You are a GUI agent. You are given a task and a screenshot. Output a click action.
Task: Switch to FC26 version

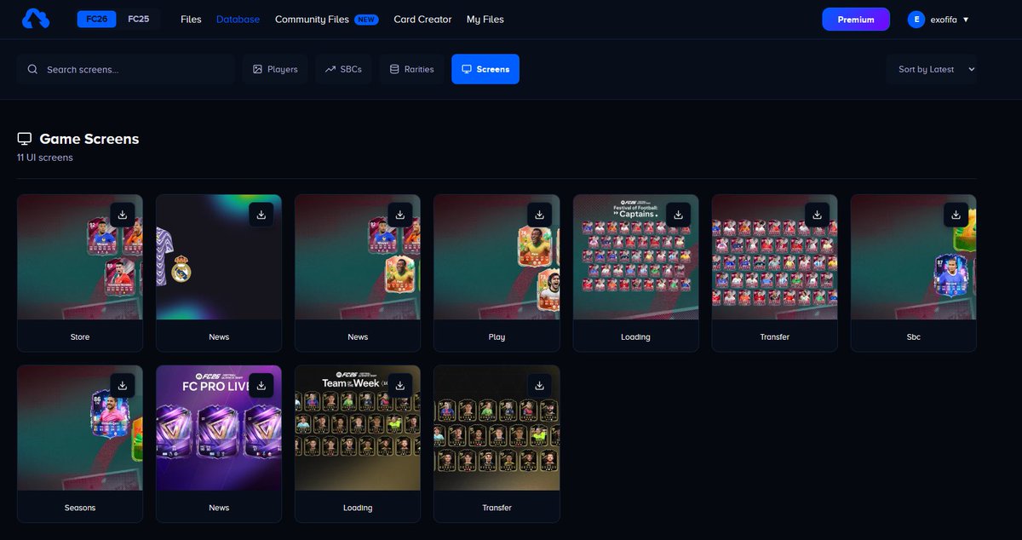tap(96, 19)
